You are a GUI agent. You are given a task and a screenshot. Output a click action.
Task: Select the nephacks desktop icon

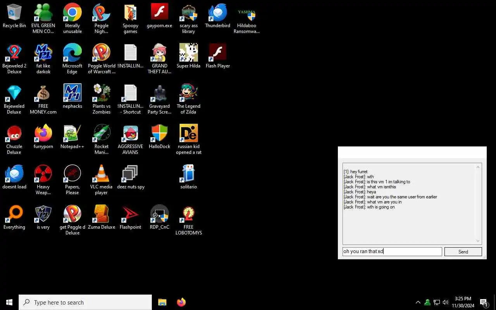72,93
